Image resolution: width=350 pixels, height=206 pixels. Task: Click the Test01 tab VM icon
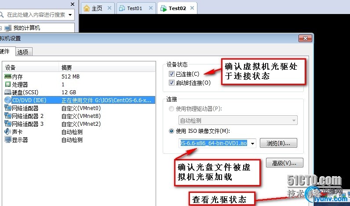click(x=122, y=8)
